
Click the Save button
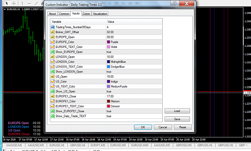pyautogui.click(x=177, y=119)
